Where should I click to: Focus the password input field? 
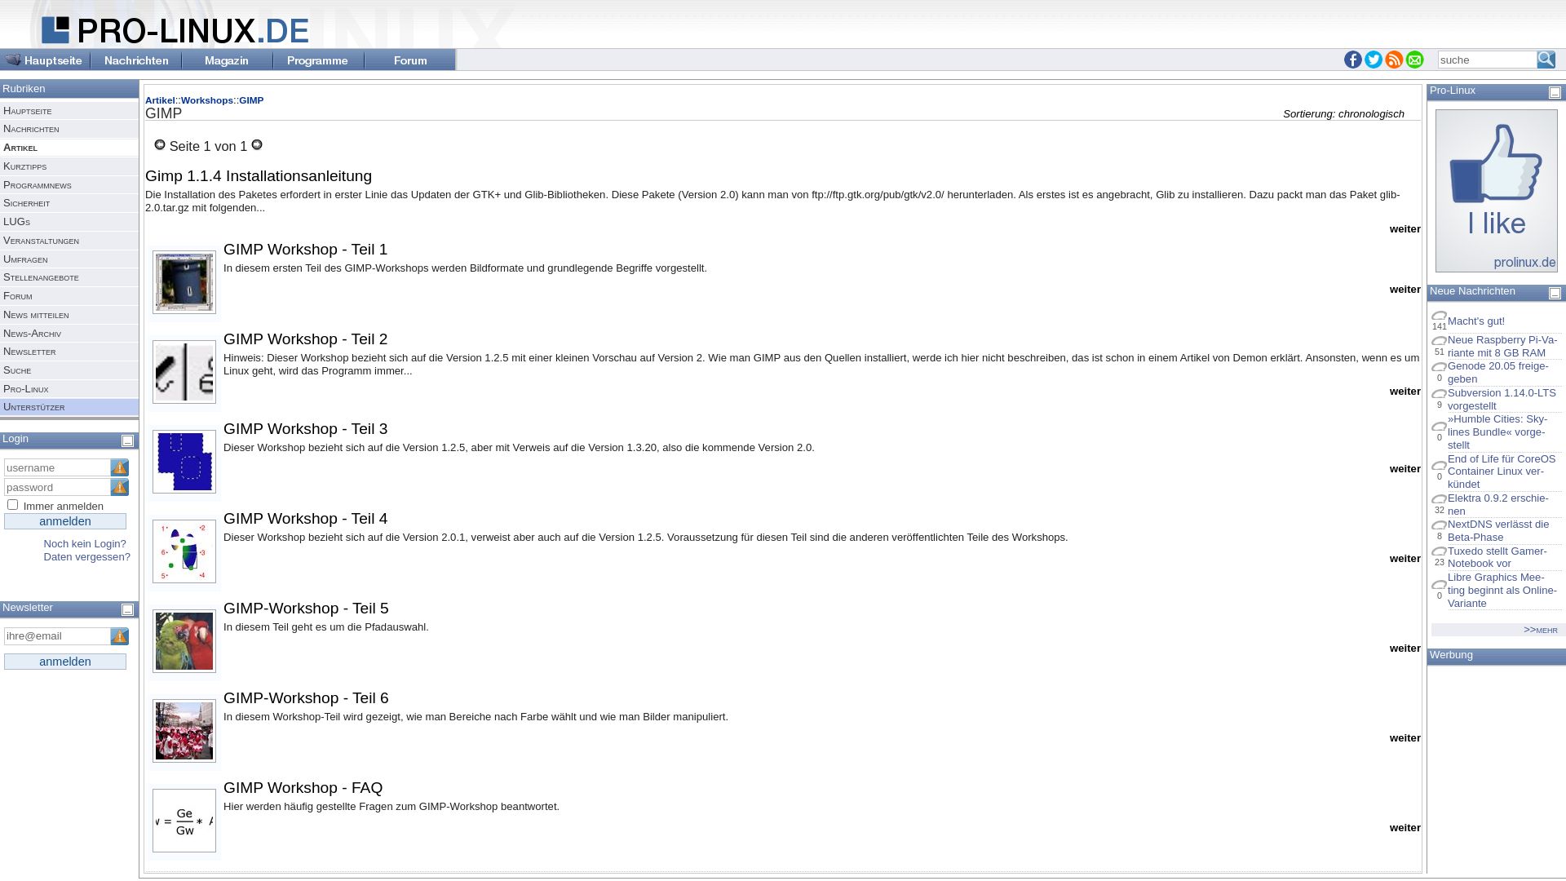(x=57, y=487)
